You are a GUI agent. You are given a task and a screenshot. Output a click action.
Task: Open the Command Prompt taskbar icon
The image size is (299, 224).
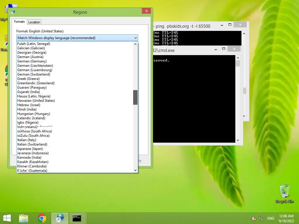click(77, 218)
